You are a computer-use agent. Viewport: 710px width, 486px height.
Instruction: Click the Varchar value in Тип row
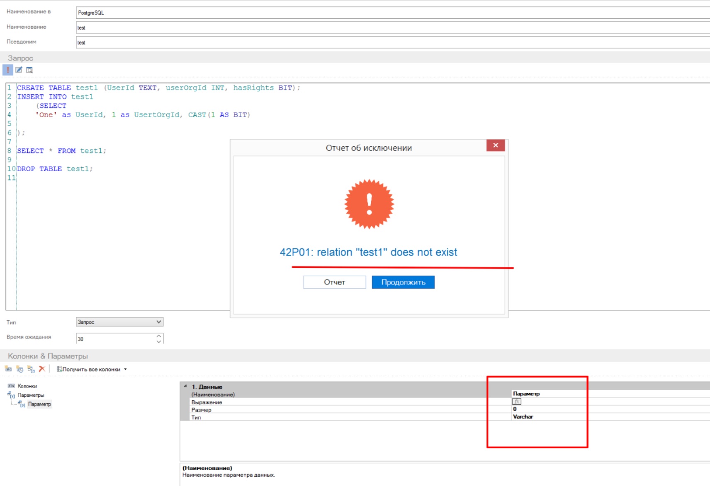coord(523,417)
